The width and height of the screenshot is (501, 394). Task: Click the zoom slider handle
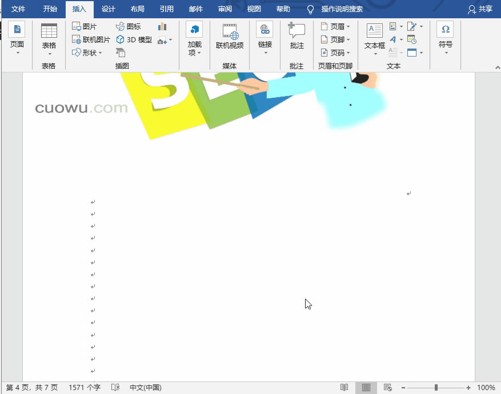tap(436, 388)
